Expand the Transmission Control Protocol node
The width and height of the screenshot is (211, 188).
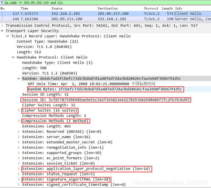(x=2, y=25)
